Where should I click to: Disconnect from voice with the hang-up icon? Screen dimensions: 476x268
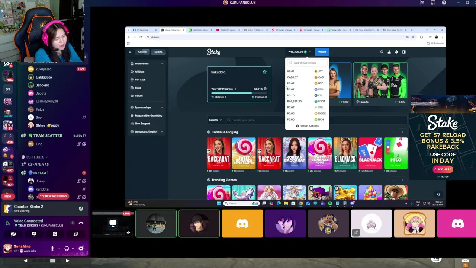coord(81,223)
